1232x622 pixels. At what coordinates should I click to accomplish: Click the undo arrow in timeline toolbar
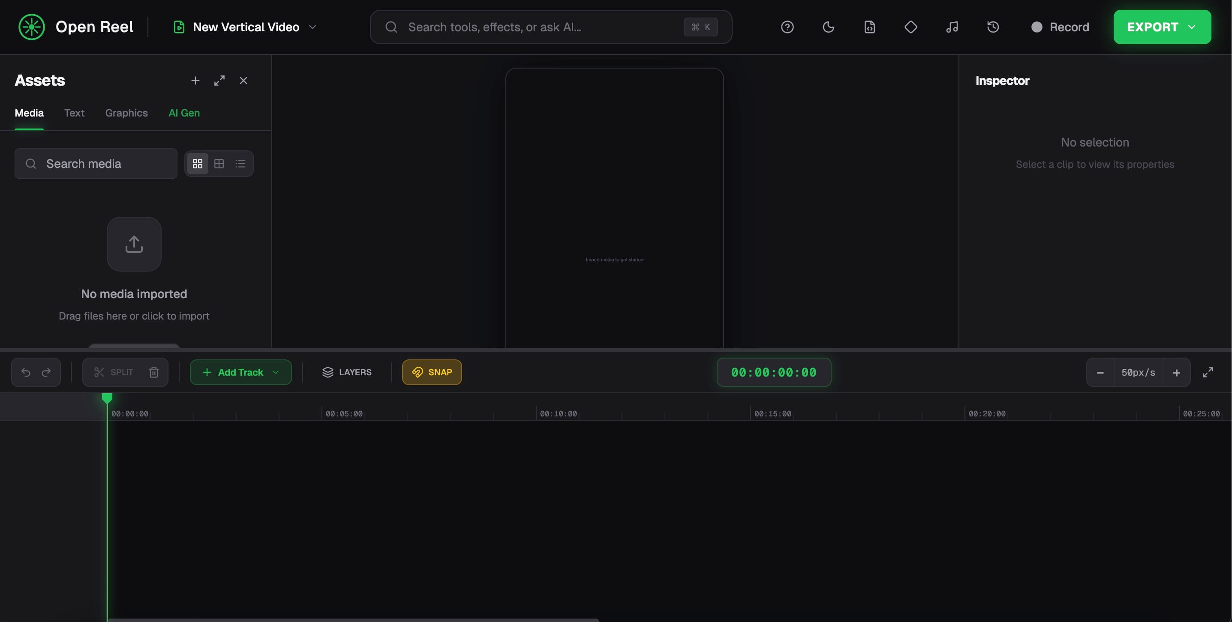pyautogui.click(x=26, y=372)
